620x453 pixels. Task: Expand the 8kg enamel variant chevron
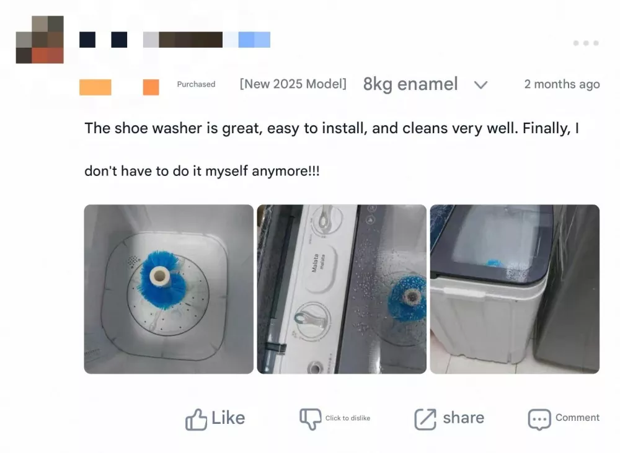481,85
